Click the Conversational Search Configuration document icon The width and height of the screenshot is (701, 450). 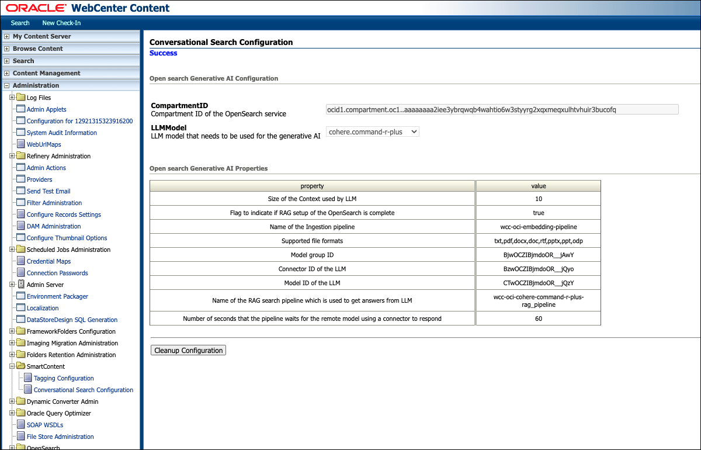[28, 390]
